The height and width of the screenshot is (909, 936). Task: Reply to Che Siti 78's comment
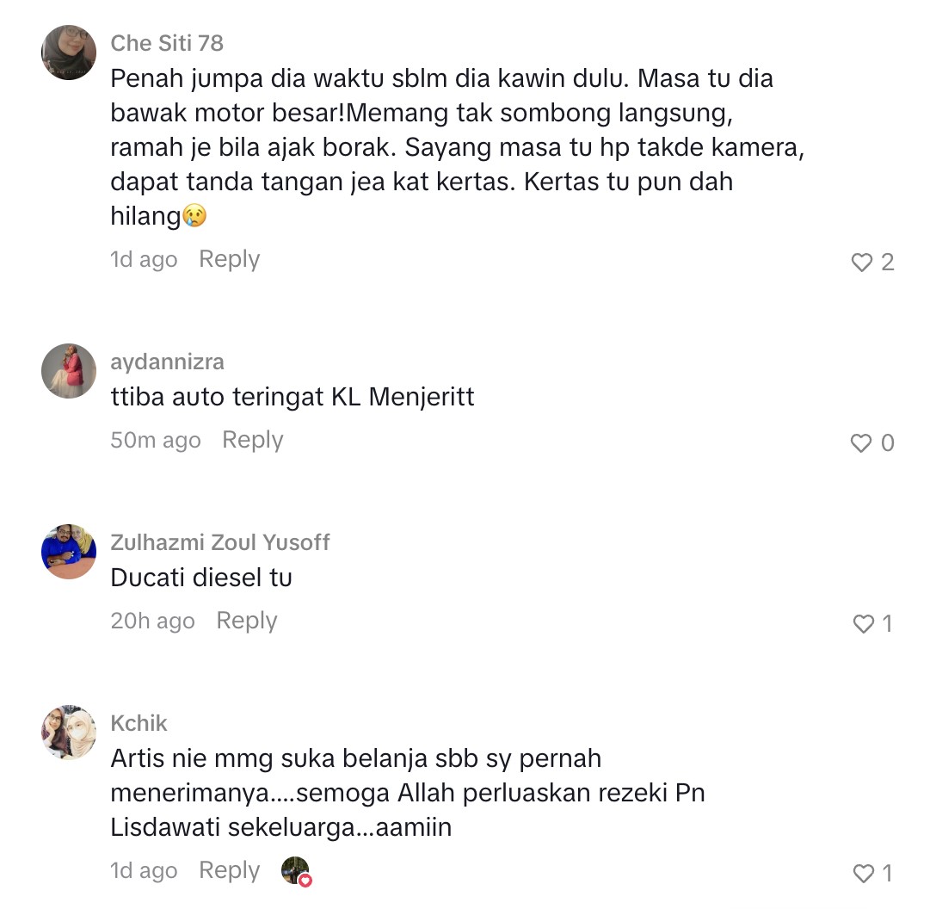229,259
